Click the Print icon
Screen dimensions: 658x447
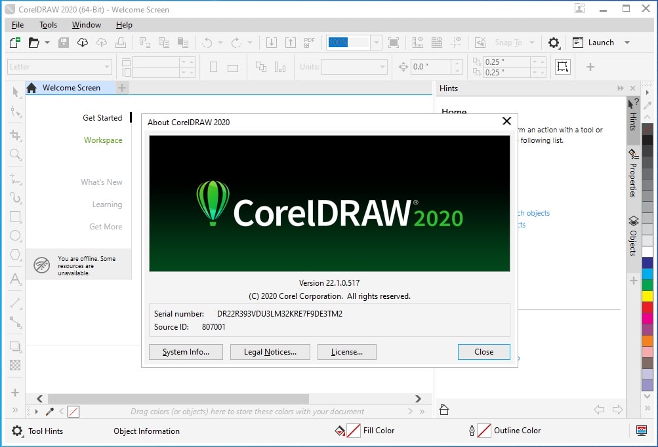[121, 43]
